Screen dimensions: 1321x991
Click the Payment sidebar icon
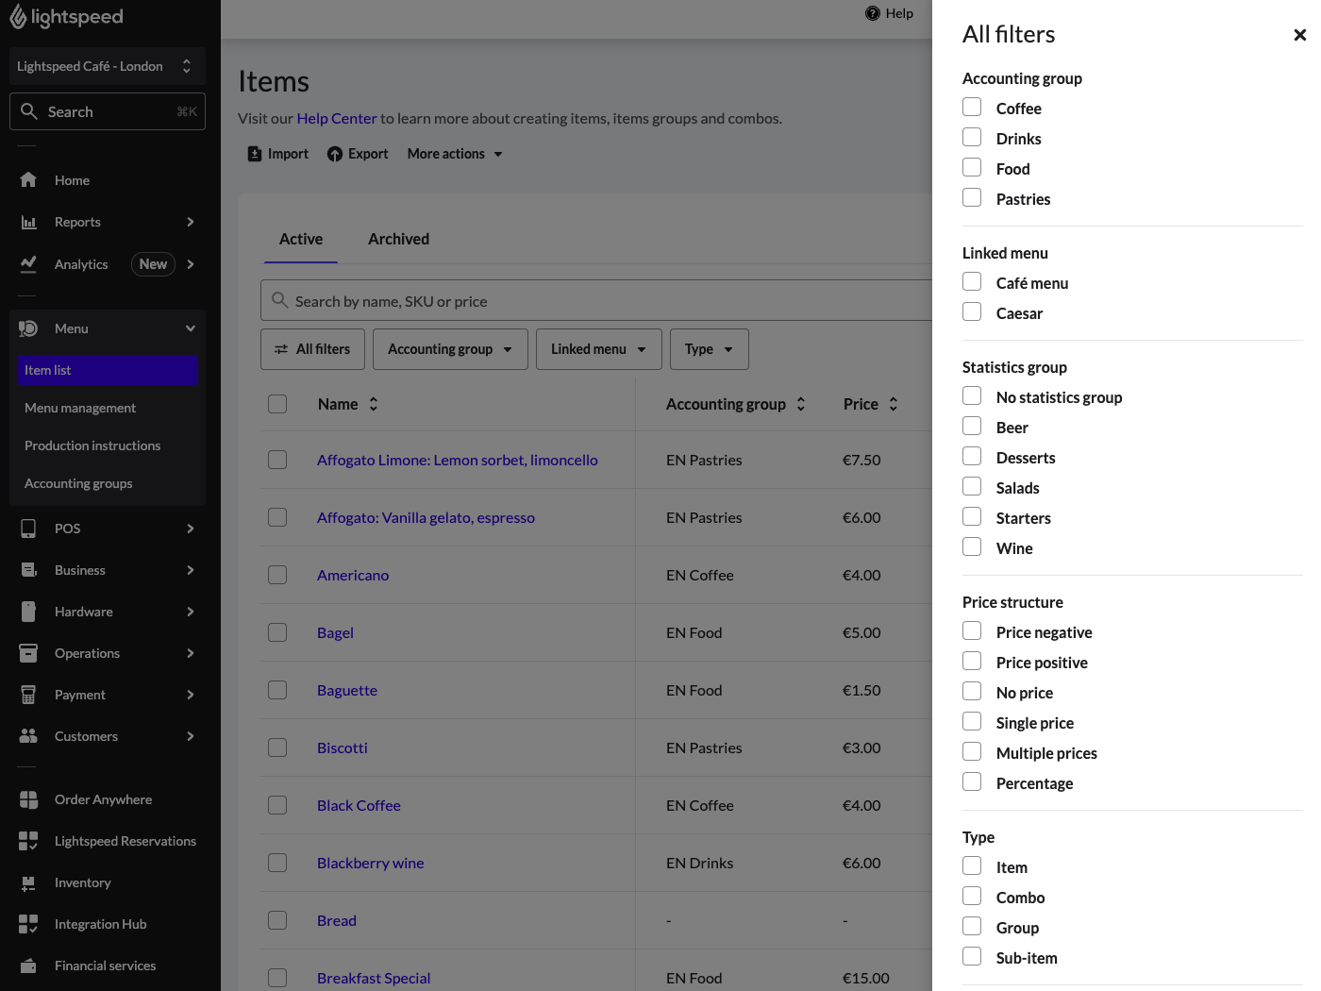point(28,695)
